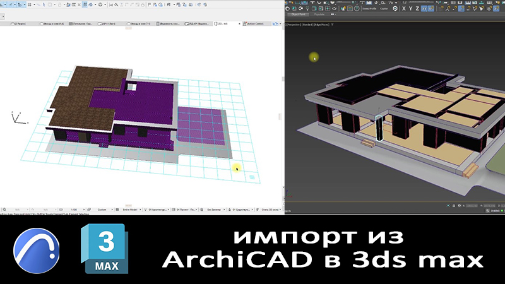Screen dimensions: 505x284
Task: Click the lock icon in ArchiCAD toolbar
Action: tap(59, 5)
